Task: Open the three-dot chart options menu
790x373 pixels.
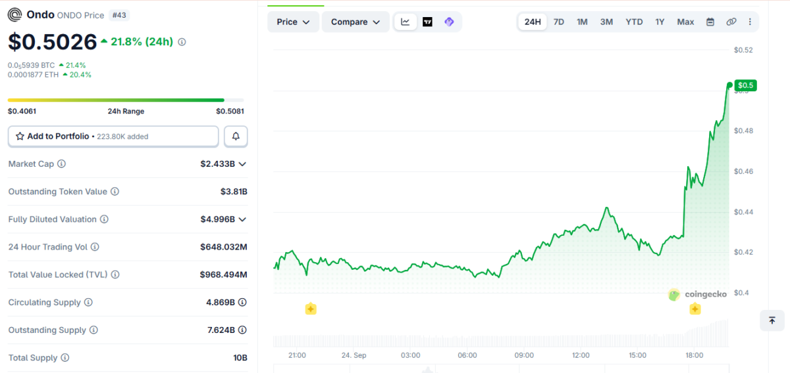Action: [x=750, y=22]
